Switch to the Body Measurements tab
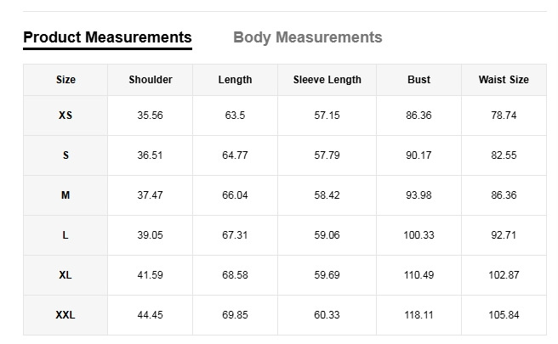 [x=307, y=37]
